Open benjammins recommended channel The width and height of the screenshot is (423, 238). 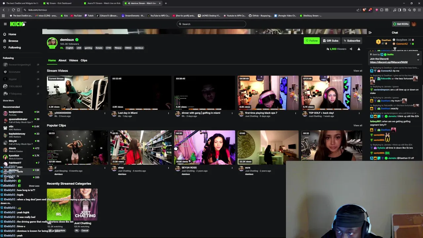[21, 113]
